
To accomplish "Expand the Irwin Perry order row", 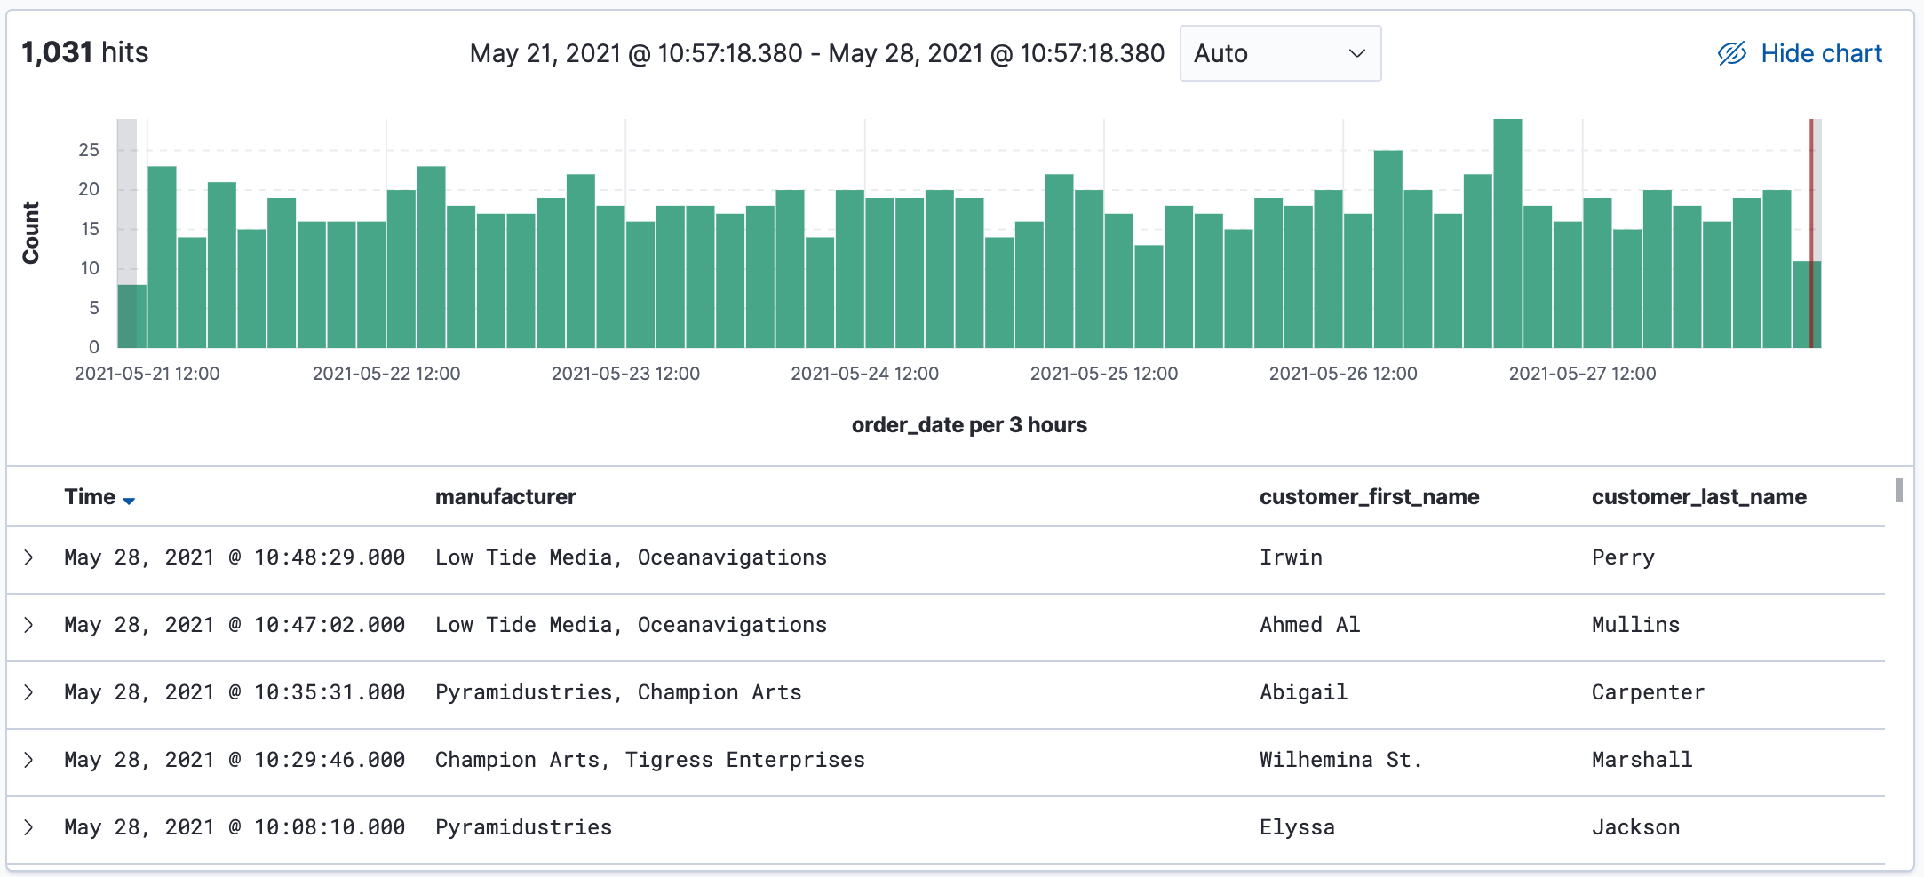I will (28, 557).
